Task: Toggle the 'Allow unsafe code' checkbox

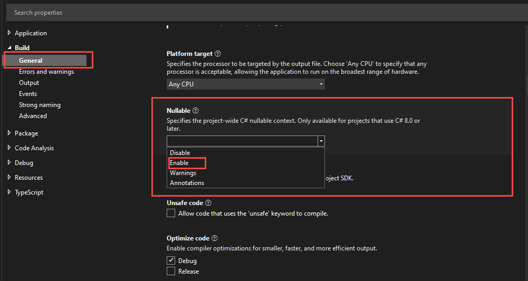Action: 171,214
